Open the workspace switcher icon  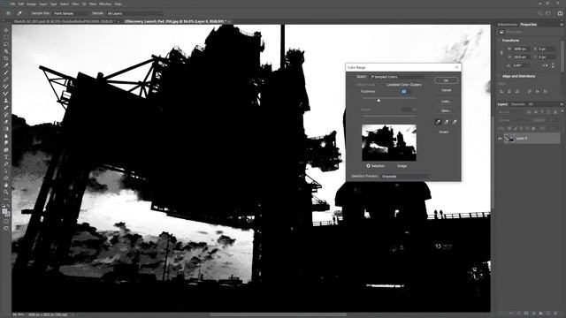[x=548, y=13]
